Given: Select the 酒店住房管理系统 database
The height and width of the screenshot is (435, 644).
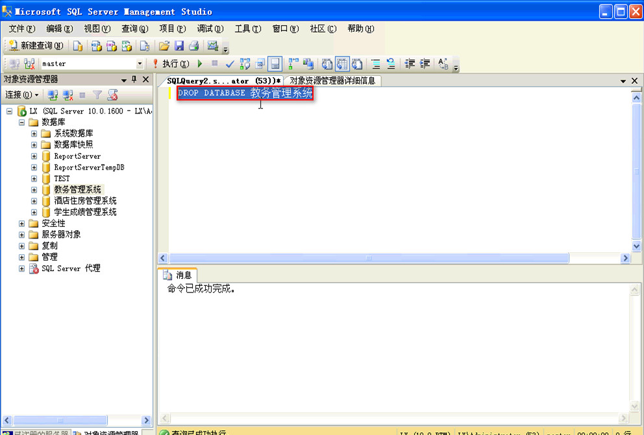Looking at the screenshot, I should (86, 201).
